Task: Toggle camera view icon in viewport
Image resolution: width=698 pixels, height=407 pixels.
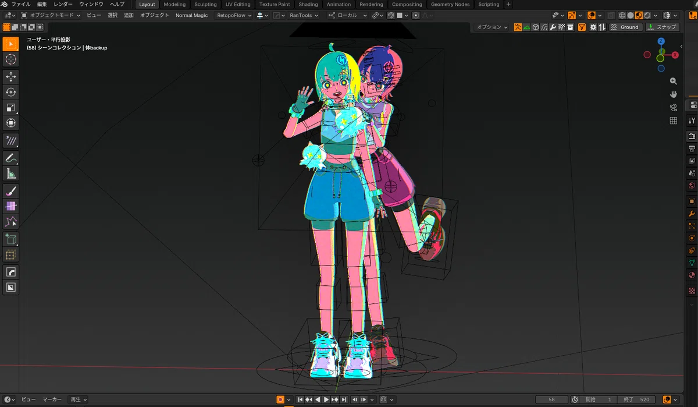Action: (x=674, y=107)
